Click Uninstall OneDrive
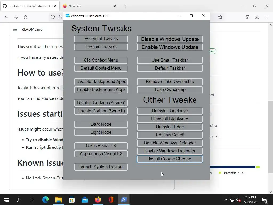The height and width of the screenshot is (205, 273). pyautogui.click(x=170, y=111)
